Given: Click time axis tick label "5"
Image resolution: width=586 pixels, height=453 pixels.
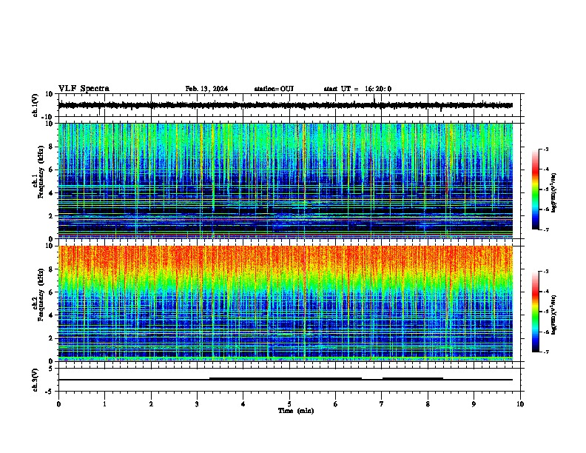Looking at the screenshot, I should [x=289, y=404].
